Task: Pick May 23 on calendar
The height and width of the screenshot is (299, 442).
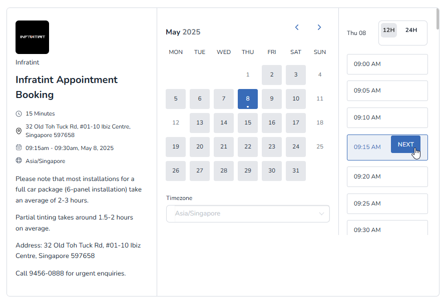Action: (272, 146)
